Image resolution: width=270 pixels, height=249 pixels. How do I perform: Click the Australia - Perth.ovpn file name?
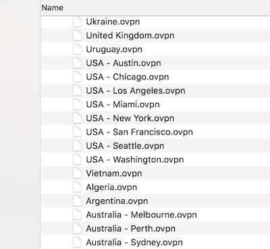130,229
